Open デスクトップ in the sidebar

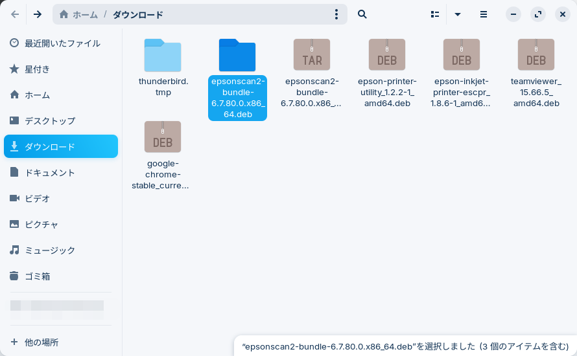(x=61, y=120)
